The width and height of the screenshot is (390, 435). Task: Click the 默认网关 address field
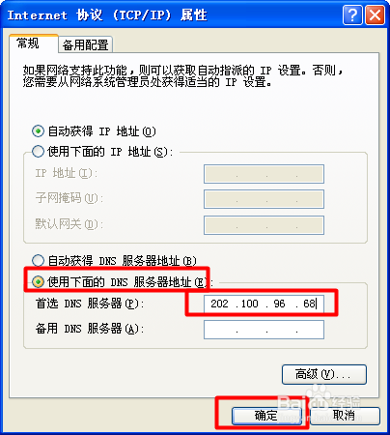click(x=264, y=225)
